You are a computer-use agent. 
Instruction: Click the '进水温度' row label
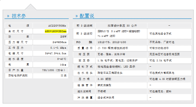click(16, 59)
